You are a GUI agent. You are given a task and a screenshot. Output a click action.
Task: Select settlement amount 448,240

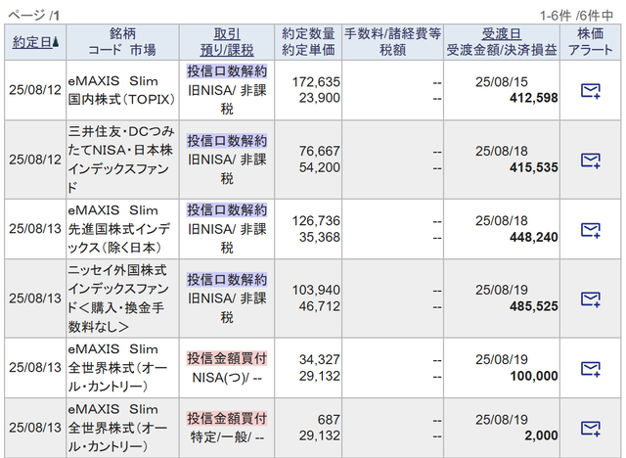[533, 237]
